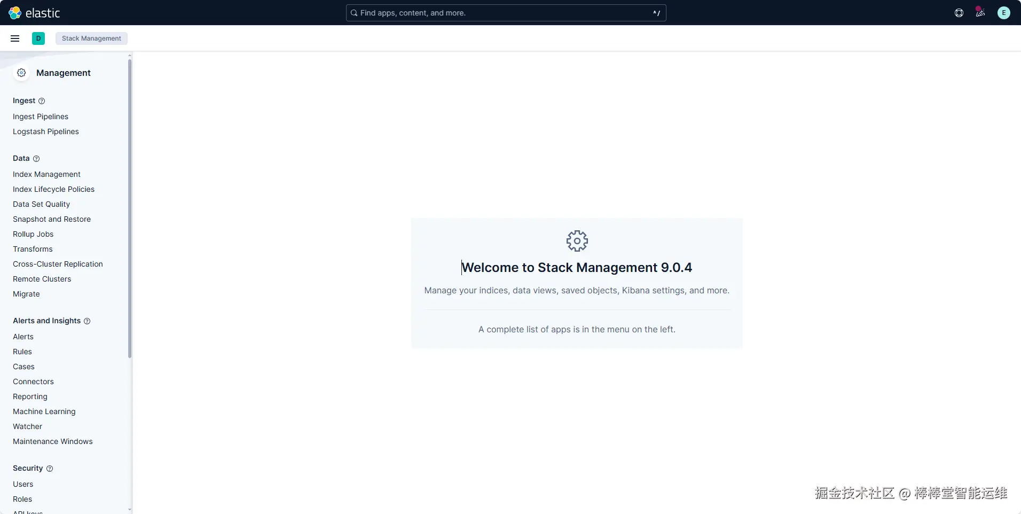This screenshot has height=514, width=1021.
Task: Click the Elastic logo in header
Action: coord(34,13)
